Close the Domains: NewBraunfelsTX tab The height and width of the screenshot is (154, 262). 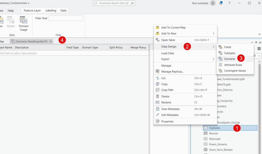(x=51, y=41)
